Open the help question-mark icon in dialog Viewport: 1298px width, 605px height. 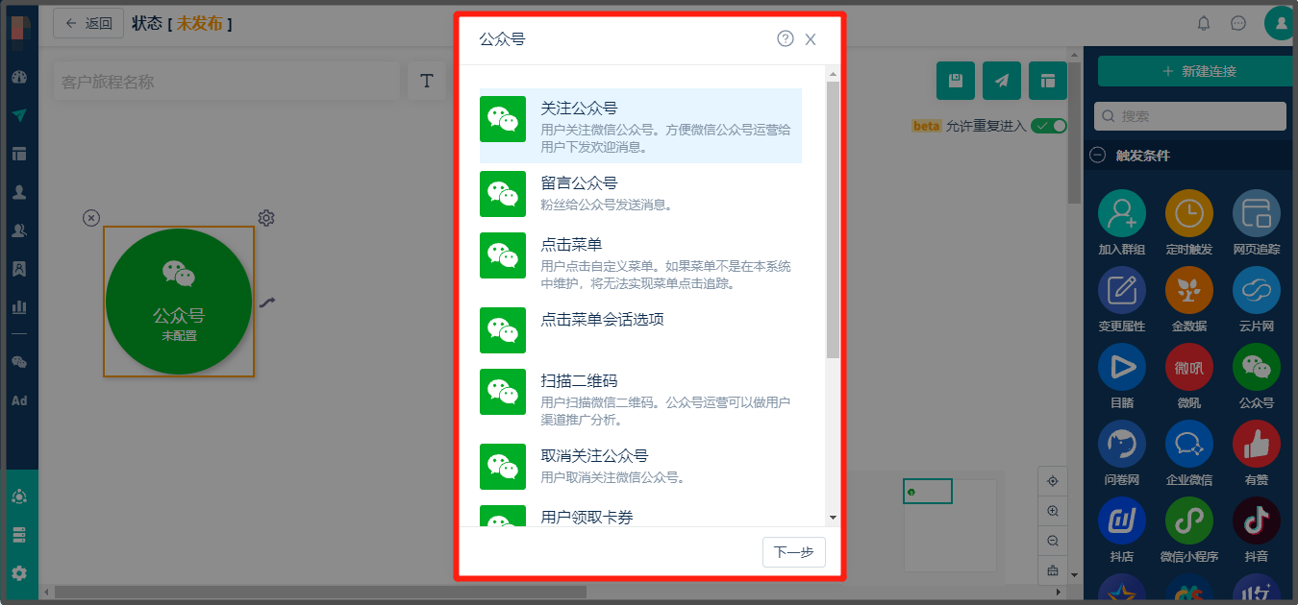[x=785, y=38]
